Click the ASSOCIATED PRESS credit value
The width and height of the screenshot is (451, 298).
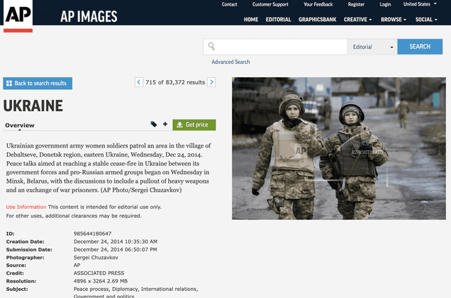tap(99, 273)
